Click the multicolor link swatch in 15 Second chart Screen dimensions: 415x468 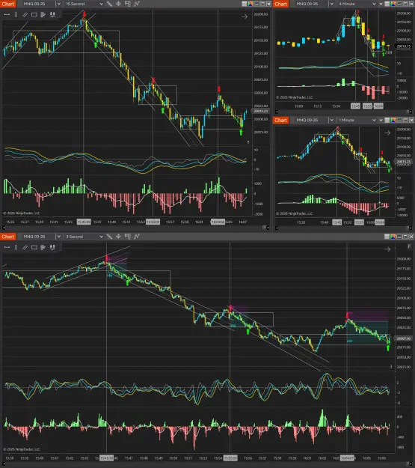250,4
